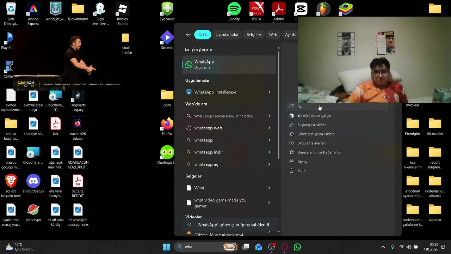
Task: Open the SECERE REDDİT PDF file
Action: pyautogui.click(x=78, y=186)
